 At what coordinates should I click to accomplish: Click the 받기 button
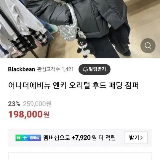[136, 138]
